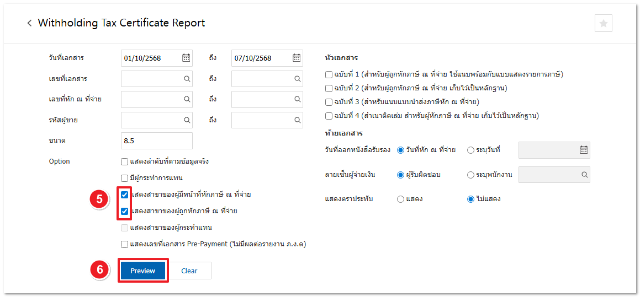Click search icon in ระบุพนักงาน field
This screenshot has height=297, width=640.
(x=584, y=175)
